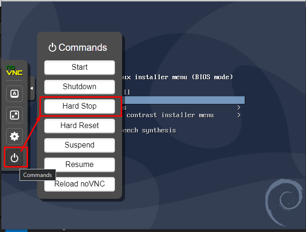
Task: Click the Commands power icon in sidebar
Action: pyautogui.click(x=14, y=158)
